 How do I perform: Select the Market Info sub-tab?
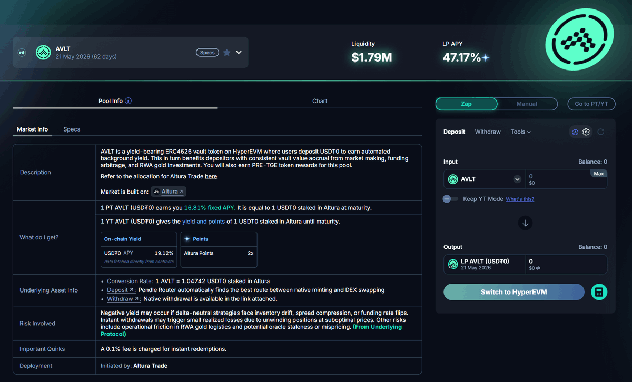tap(32, 129)
